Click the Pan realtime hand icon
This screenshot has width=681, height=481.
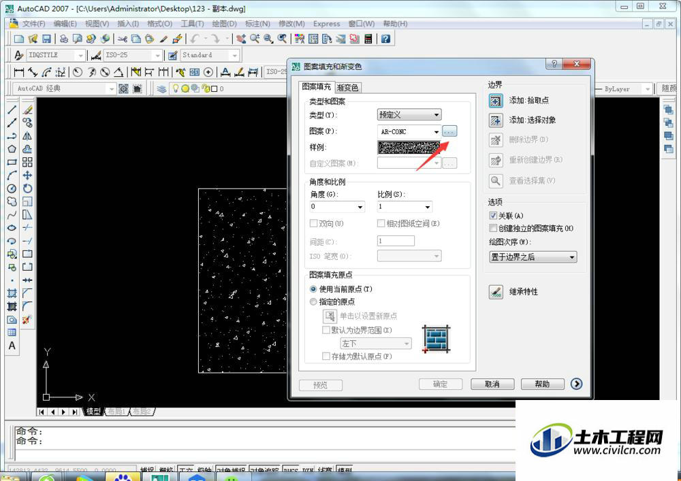tap(241, 39)
